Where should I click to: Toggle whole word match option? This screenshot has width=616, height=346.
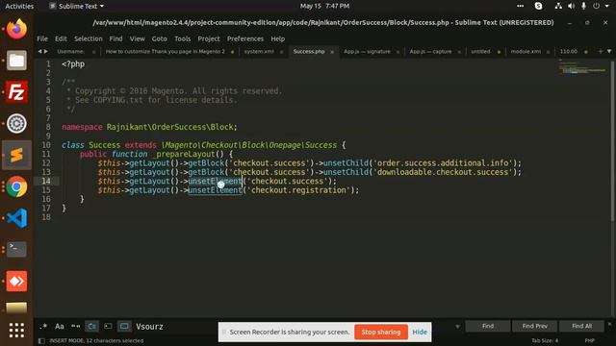(x=75, y=327)
